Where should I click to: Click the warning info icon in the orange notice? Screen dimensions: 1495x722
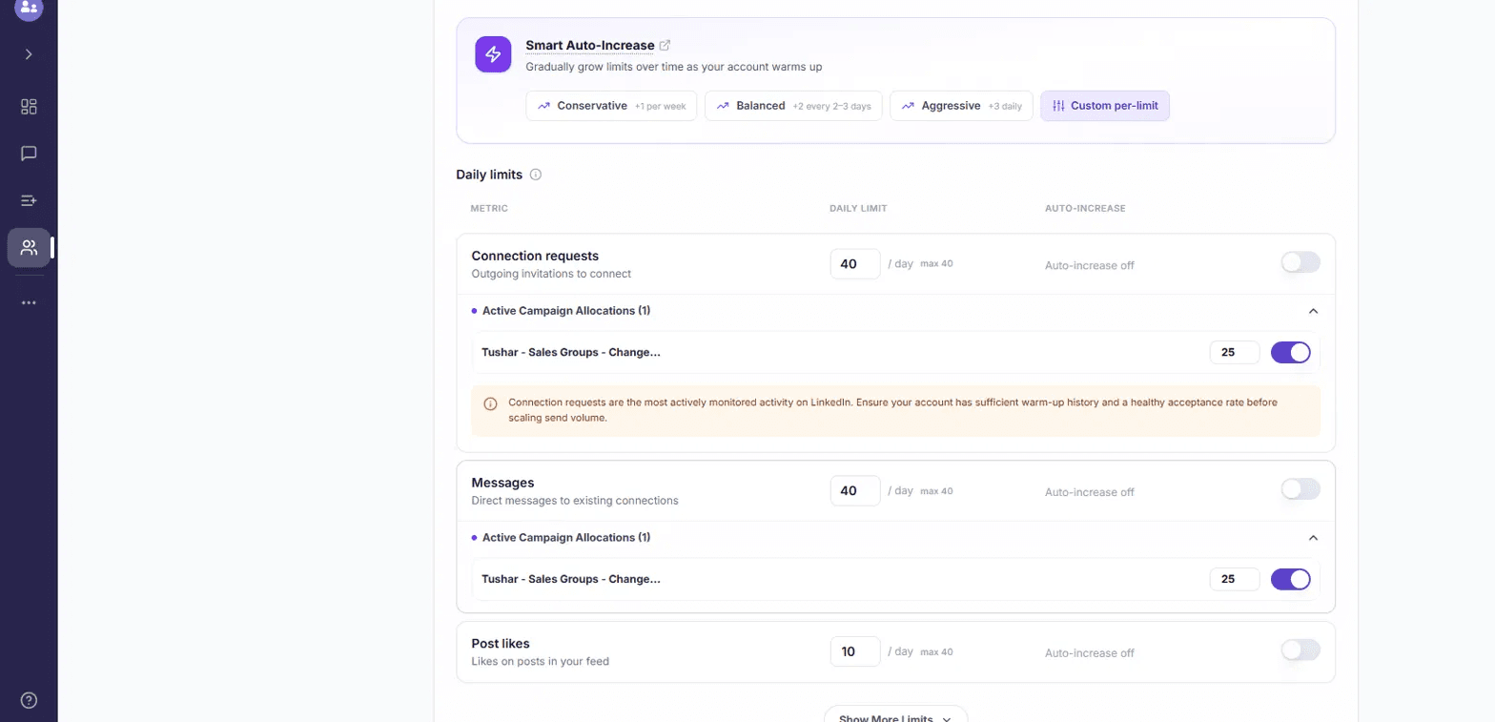coord(490,403)
